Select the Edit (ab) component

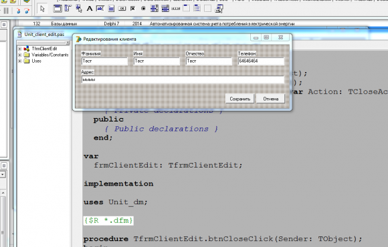pos(100,9)
